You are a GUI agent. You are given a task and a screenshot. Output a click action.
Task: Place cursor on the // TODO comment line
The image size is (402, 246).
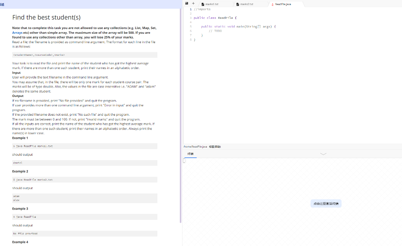[216, 31]
